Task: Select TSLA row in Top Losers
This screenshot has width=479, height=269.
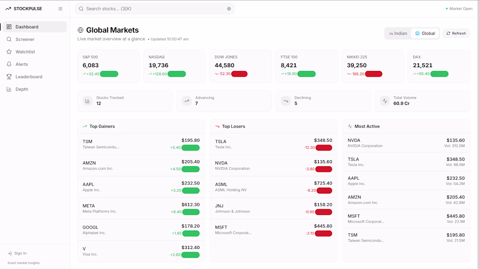Action: pyautogui.click(x=274, y=144)
